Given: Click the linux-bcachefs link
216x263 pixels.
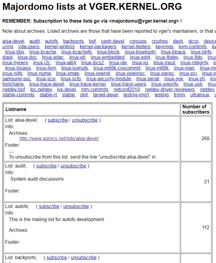Looking at the screenshot, I should click(76, 52).
